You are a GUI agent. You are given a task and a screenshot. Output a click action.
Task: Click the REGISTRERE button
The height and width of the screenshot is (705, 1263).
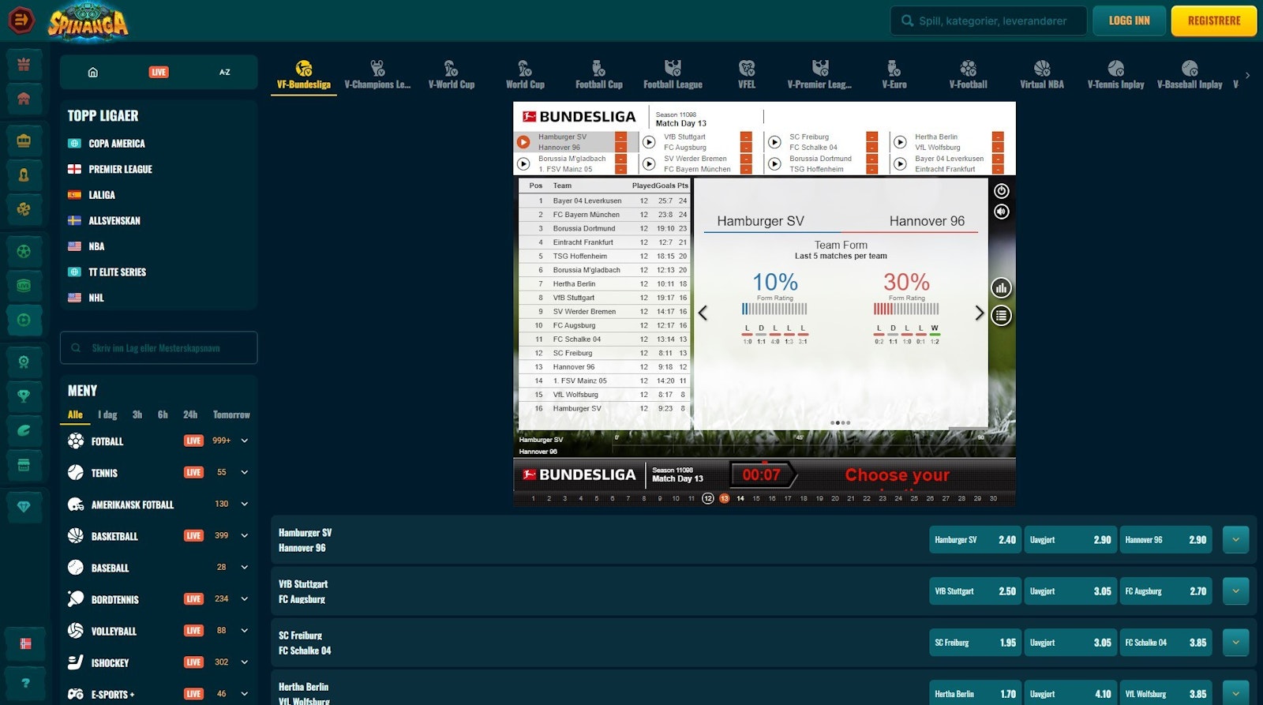tap(1213, 21)
